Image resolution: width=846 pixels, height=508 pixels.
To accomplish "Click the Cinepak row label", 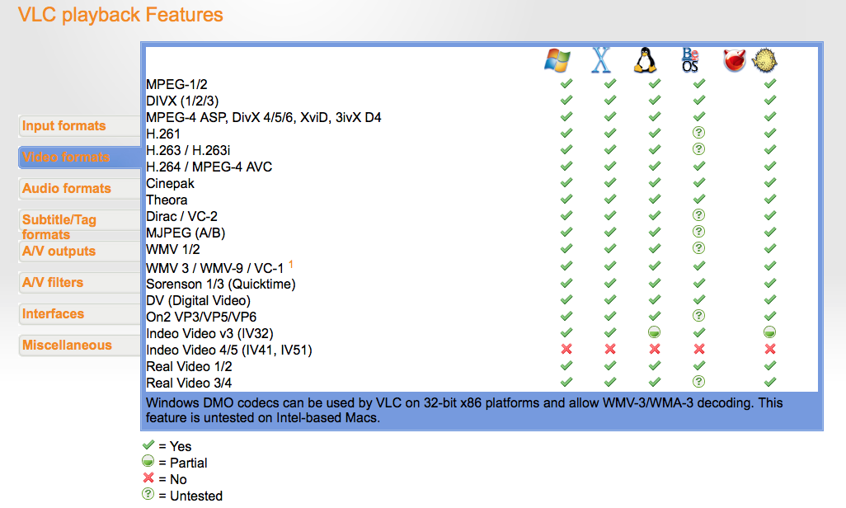I will point(170,184).
